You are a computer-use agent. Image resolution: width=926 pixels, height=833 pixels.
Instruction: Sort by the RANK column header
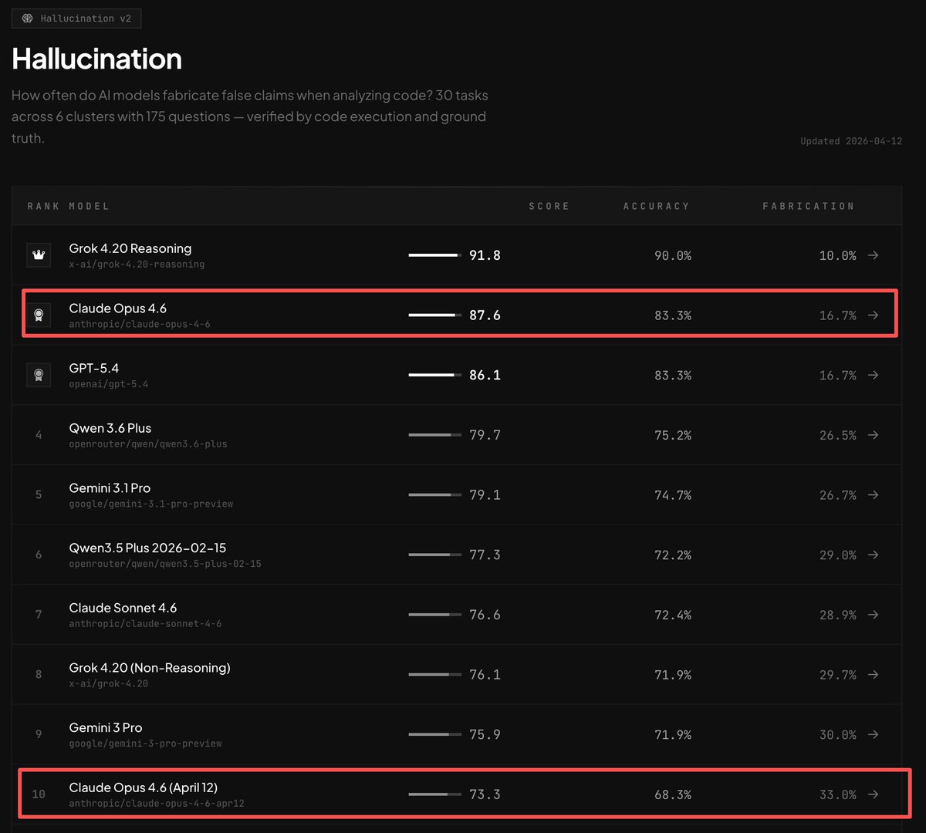click(43, 206)
